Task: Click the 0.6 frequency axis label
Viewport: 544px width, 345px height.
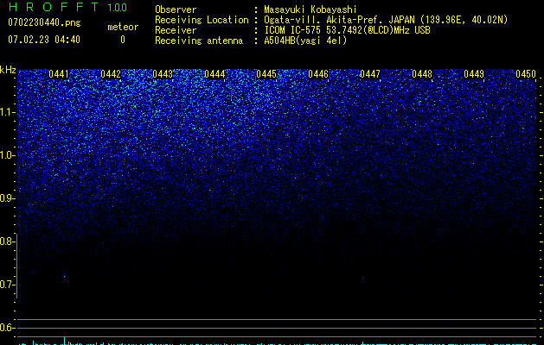Action: (x=7, y=328)
